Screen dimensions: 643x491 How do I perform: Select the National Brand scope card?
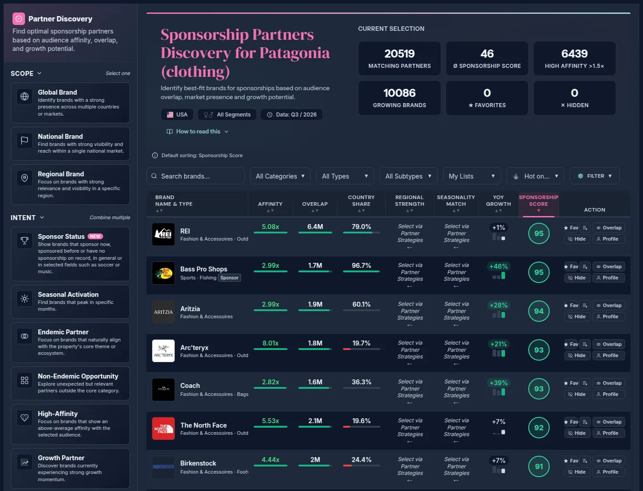click(70, 144)
